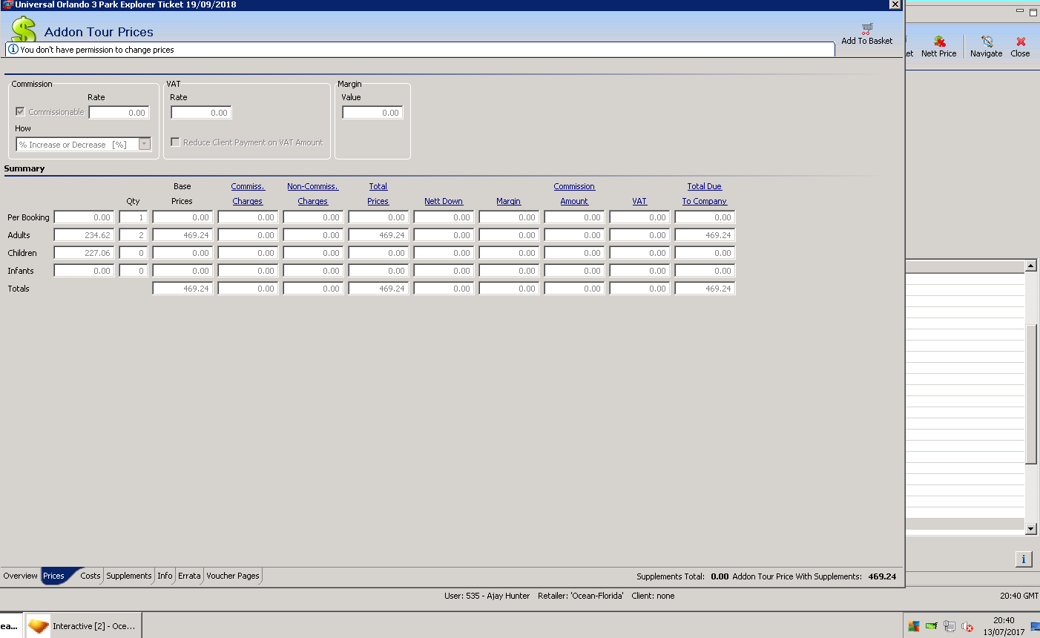Image resolution: width=1040 pixels, height=638 pixels.
Task: Click the Adults unit price field showing 234.62
Action: 84,235
